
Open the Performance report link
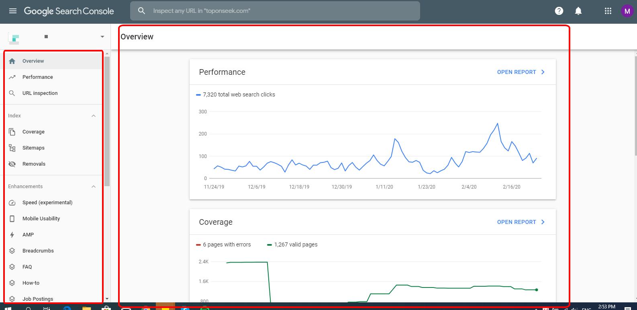click(x=521, y=72)
